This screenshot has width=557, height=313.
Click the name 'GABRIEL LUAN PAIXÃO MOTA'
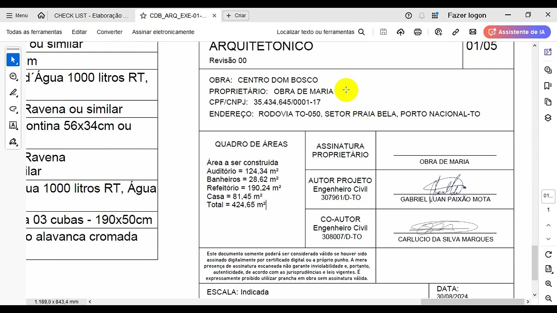pyautogui.click(x=445, y=199)
